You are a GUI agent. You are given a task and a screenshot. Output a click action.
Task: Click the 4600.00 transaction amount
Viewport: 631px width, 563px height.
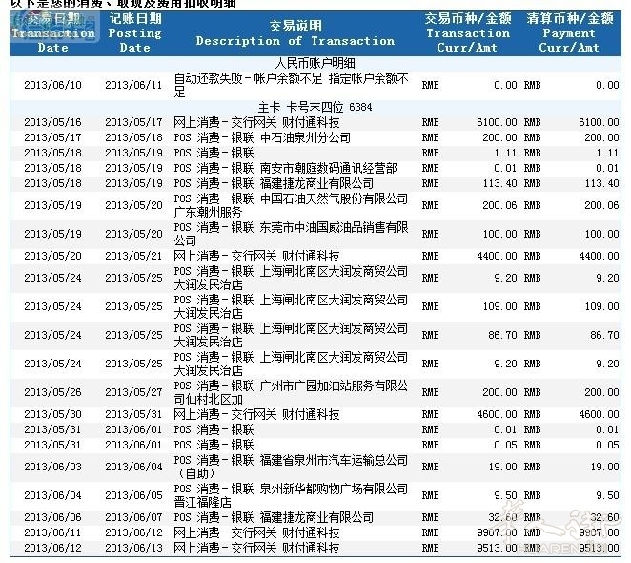(497, 414)
